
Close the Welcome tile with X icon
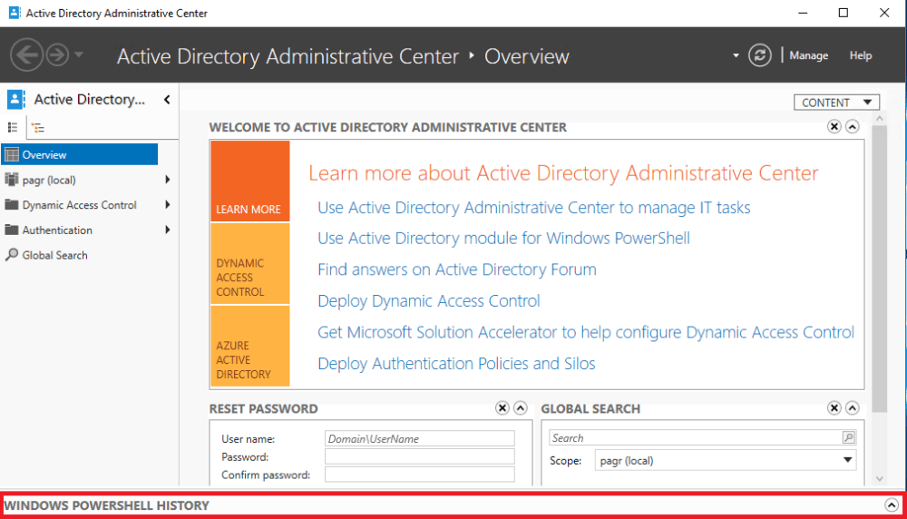(x=834, y=127)
